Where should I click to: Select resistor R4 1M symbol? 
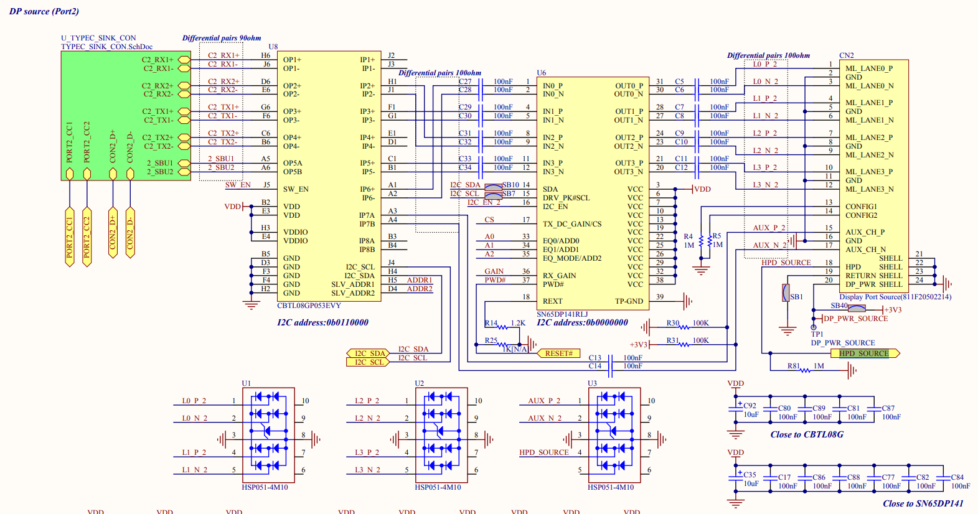[x=701, y=241]
